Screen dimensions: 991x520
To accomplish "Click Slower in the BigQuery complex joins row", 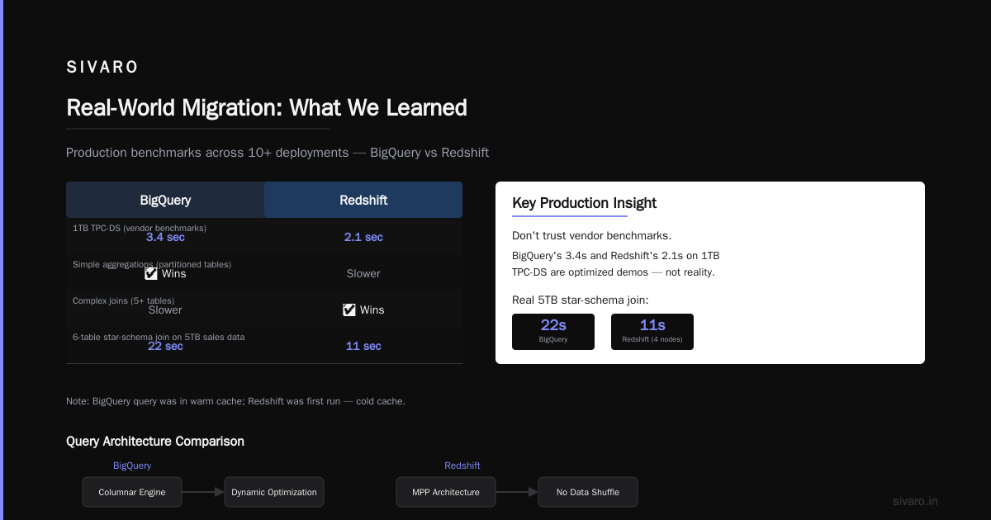I will click(x=165, y=310).
